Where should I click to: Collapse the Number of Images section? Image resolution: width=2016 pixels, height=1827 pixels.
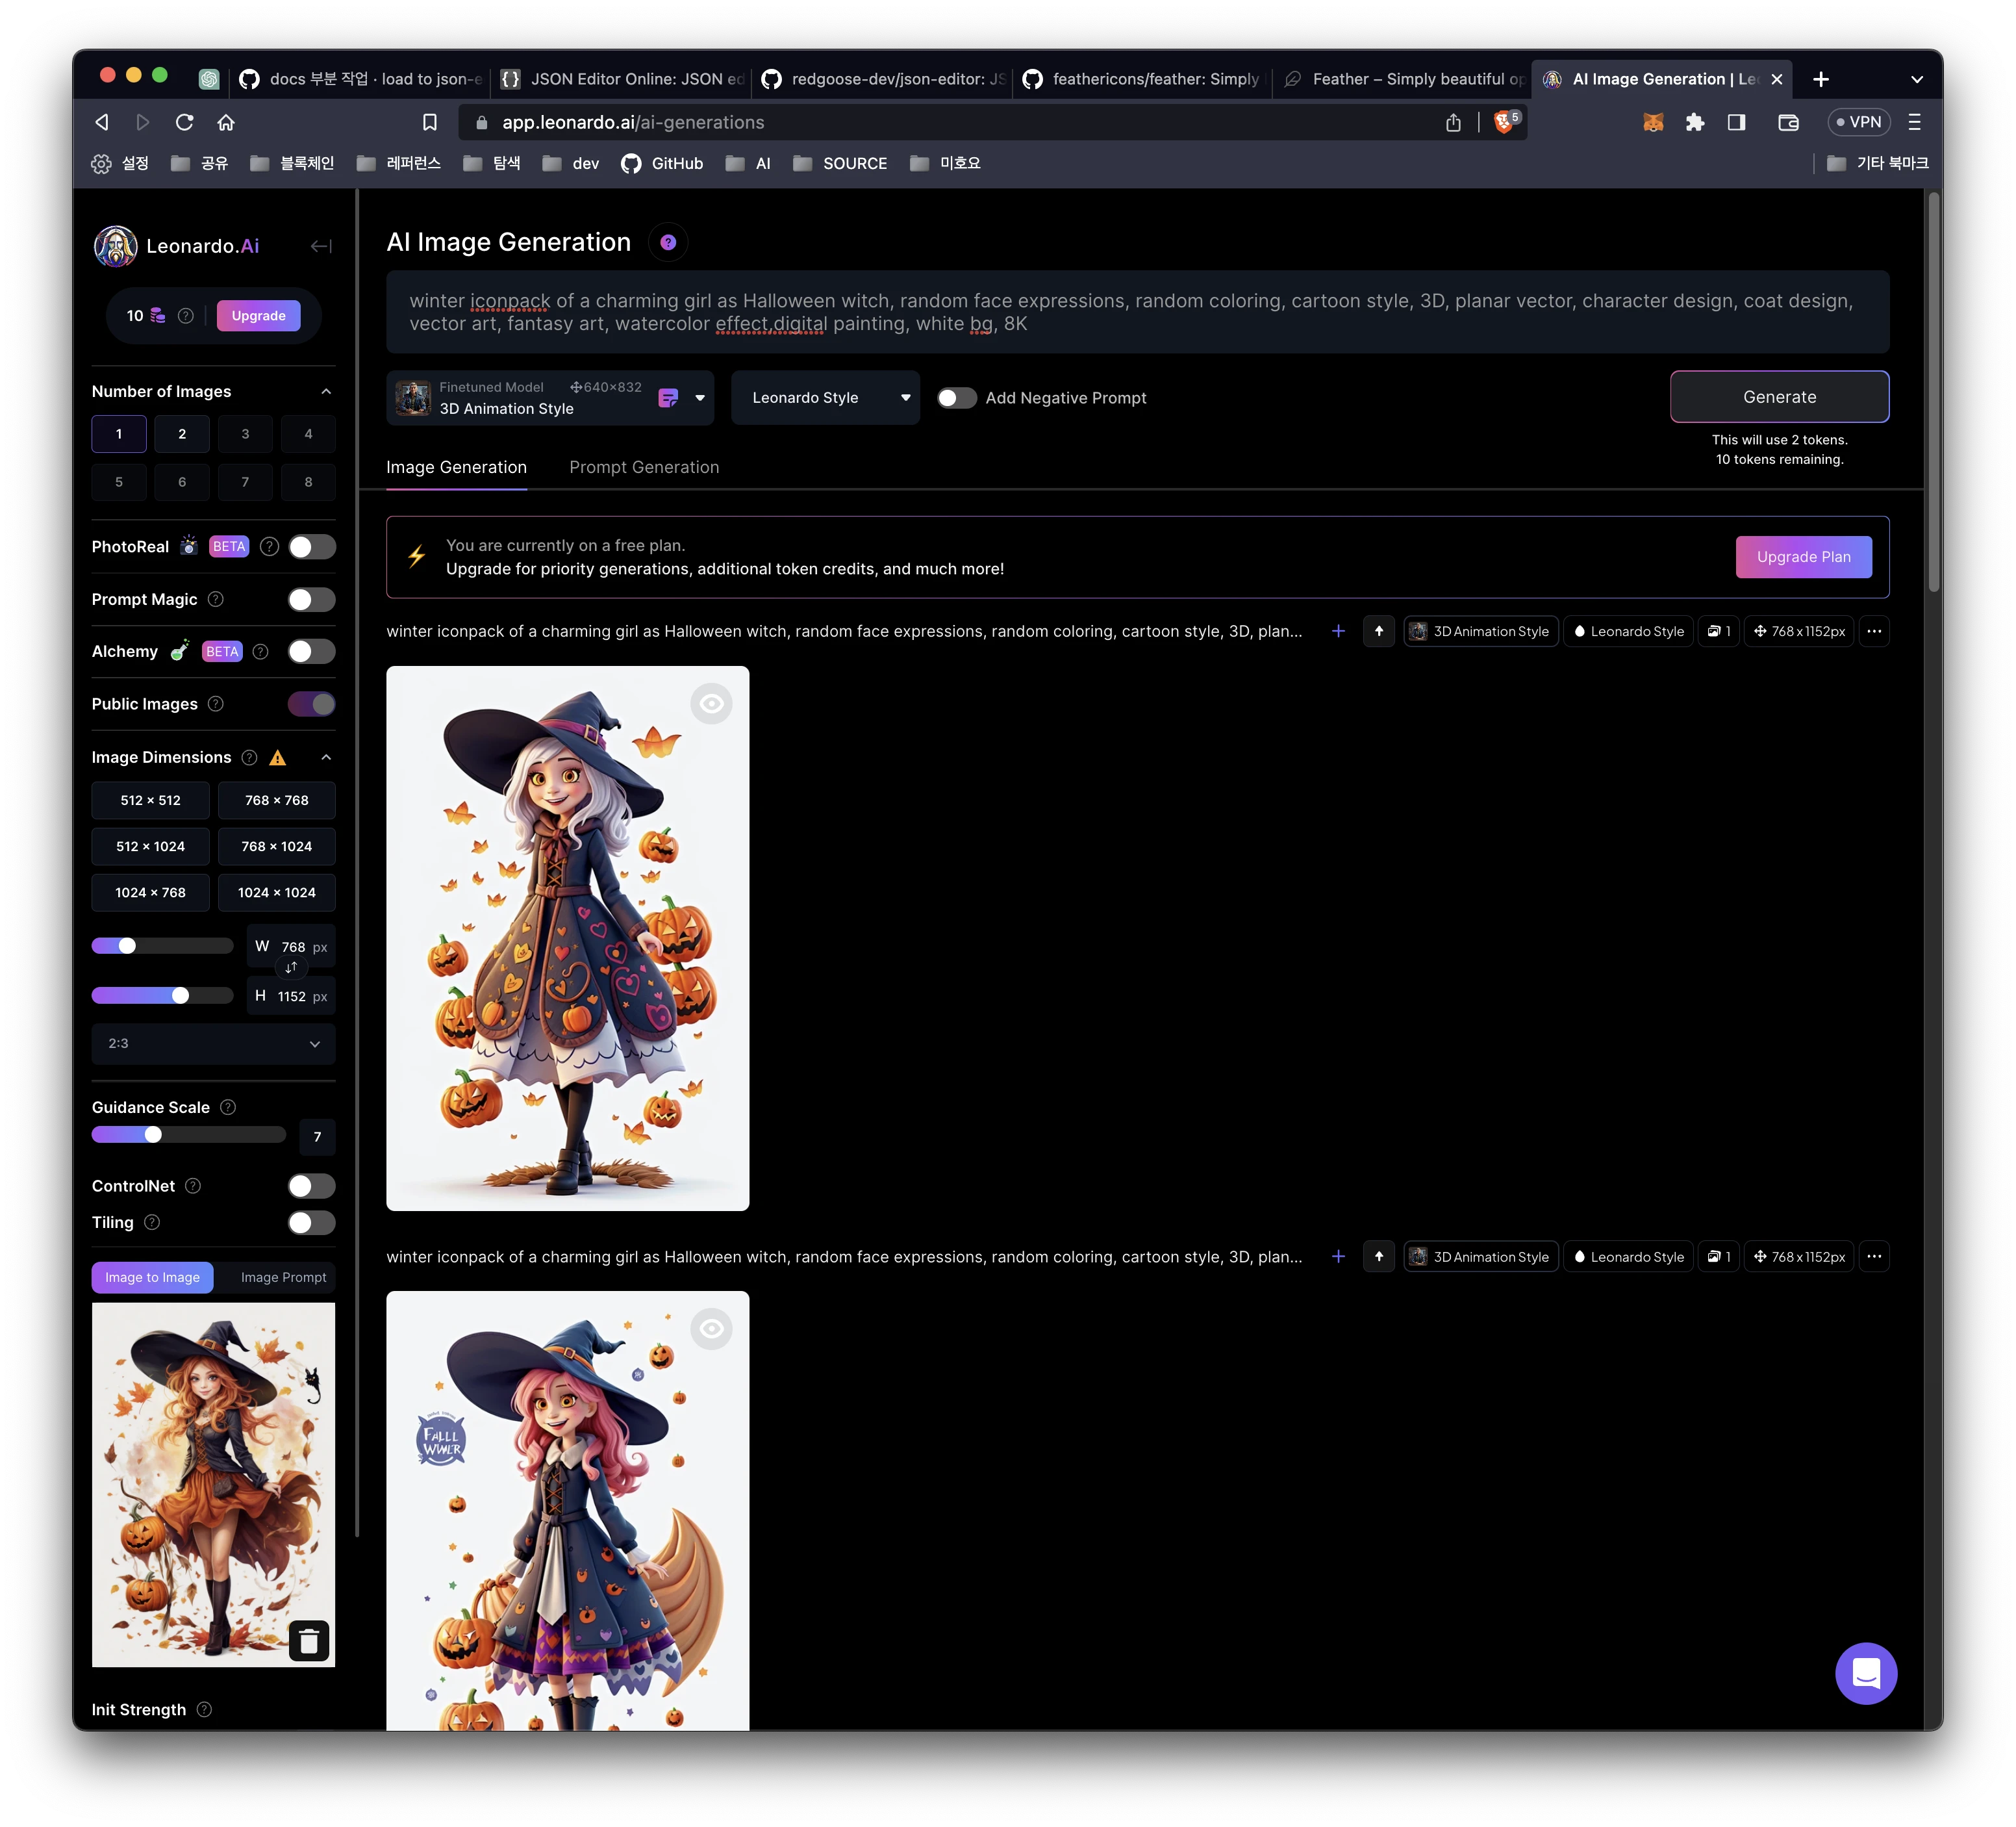(x=326, y=391)
